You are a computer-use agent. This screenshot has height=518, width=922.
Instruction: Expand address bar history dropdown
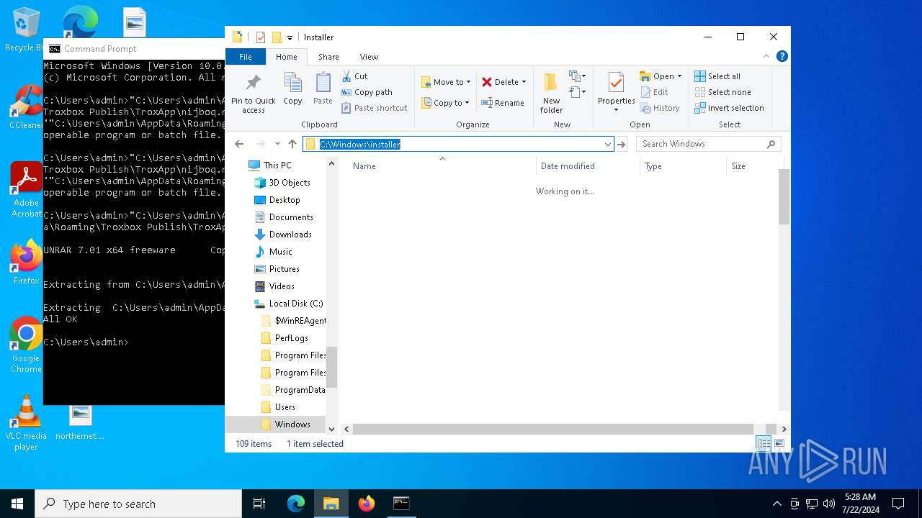coord(608,144)
